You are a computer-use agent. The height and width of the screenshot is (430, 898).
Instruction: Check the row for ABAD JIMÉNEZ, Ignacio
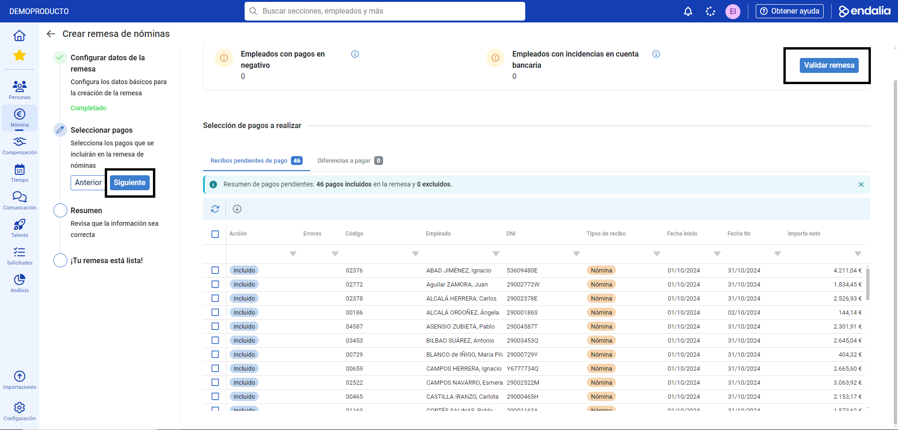click(x=215, y=270)
